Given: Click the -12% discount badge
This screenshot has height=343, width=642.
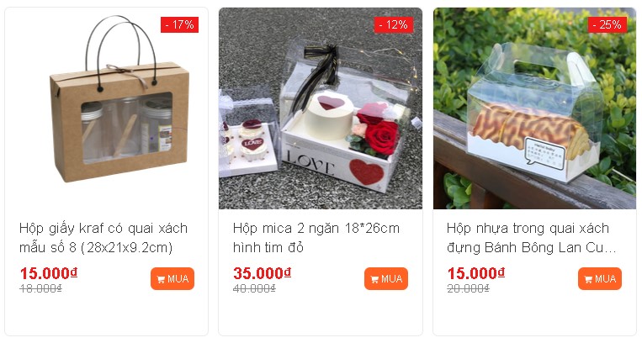Looking at the screenshot, I should tap(394, 25).
